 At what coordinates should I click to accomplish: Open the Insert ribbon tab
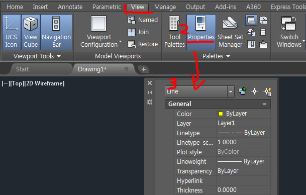click(x=40, y=7)
